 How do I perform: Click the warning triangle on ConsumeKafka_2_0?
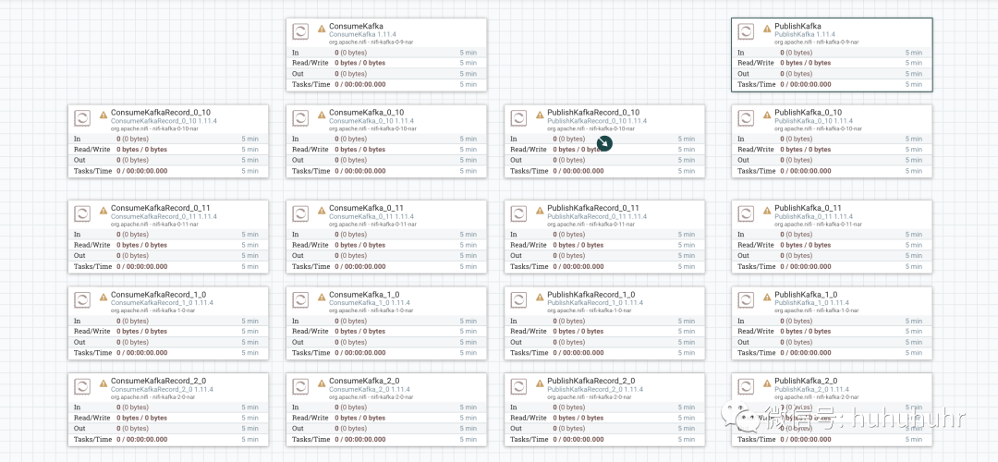[322, 383]
